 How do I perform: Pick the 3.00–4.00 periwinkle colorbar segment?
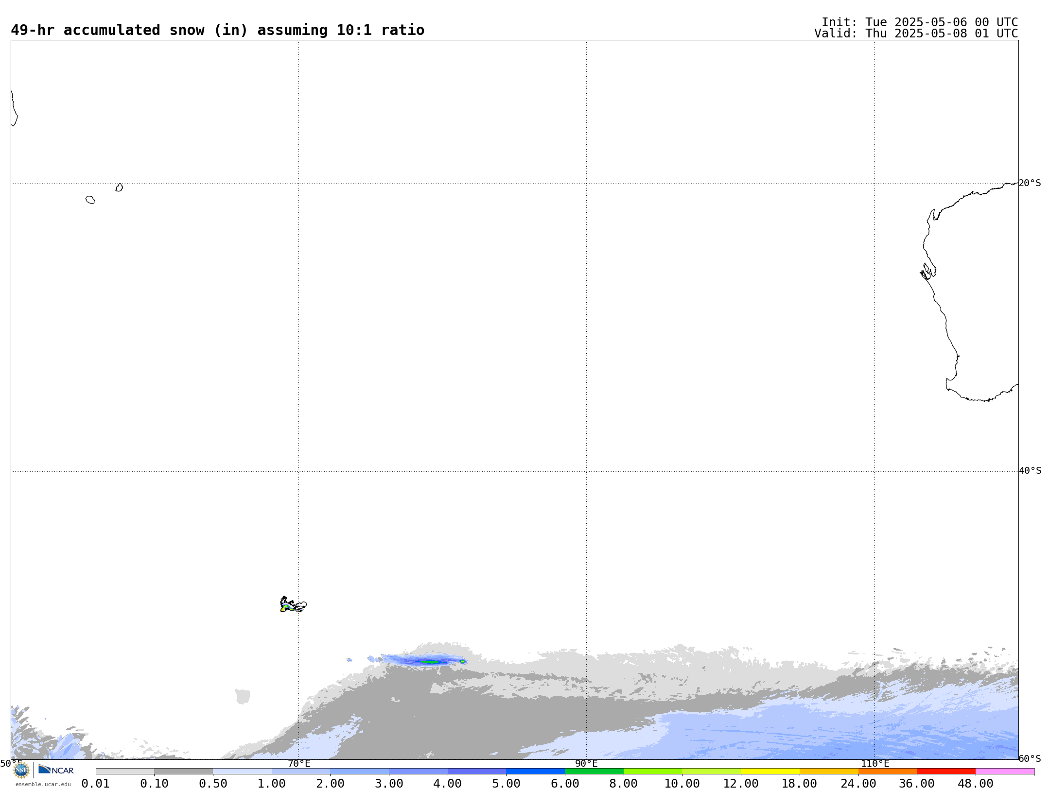coord(418,772)
